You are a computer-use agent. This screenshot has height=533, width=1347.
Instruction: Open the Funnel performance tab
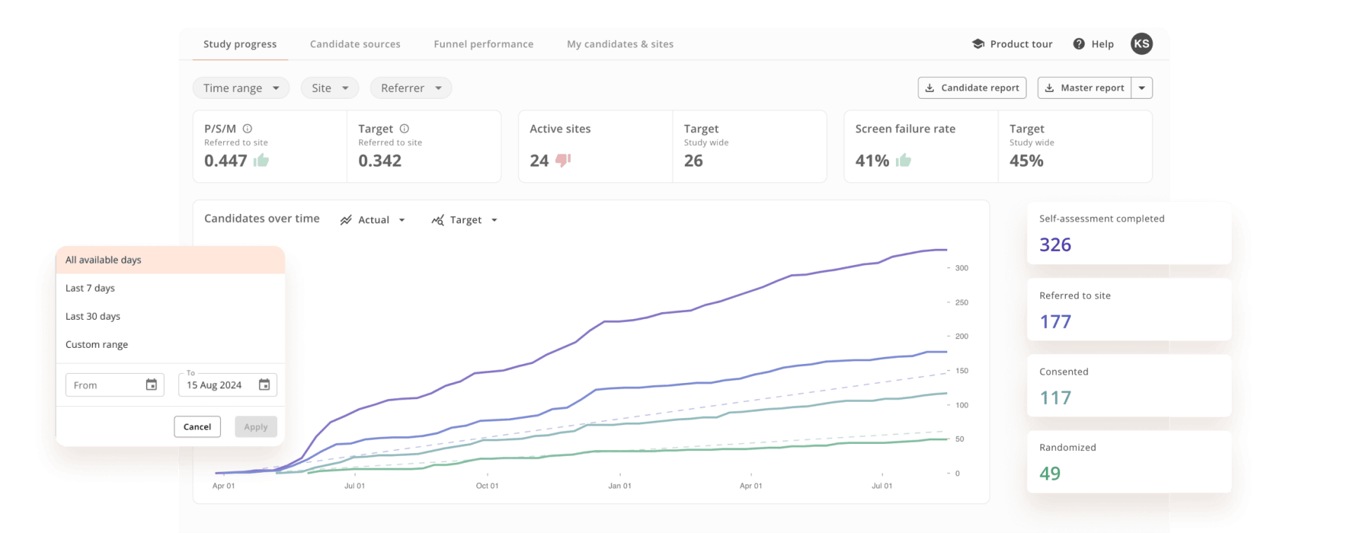click(x=483, y=44)
